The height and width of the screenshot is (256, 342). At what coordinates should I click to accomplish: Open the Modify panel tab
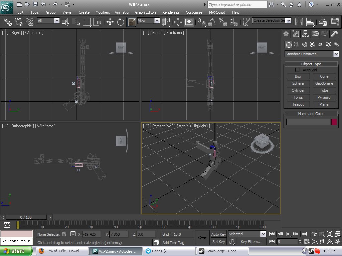pos(295,34)
